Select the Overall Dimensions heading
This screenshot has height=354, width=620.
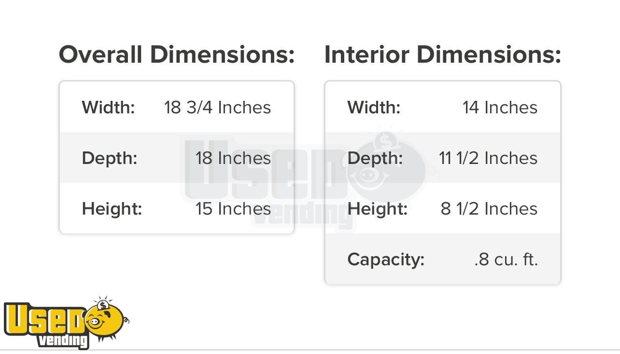[177, 54]
